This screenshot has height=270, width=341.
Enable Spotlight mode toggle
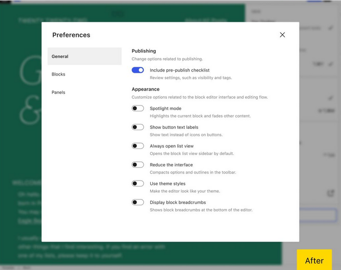tap(138, 108)
